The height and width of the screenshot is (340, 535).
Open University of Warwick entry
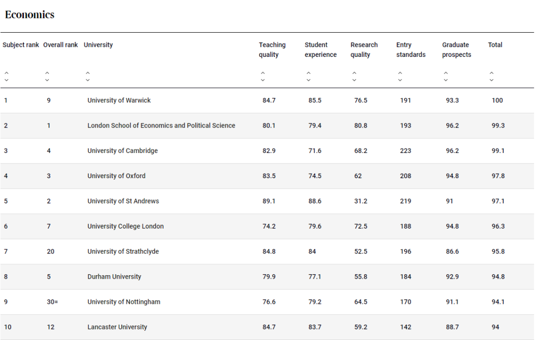point(119,100)
